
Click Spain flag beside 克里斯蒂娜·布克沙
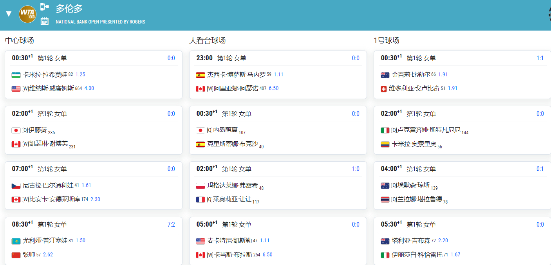coord(201,144)
